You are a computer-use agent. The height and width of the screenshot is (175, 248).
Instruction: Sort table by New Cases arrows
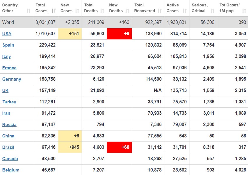click(77, 11)
